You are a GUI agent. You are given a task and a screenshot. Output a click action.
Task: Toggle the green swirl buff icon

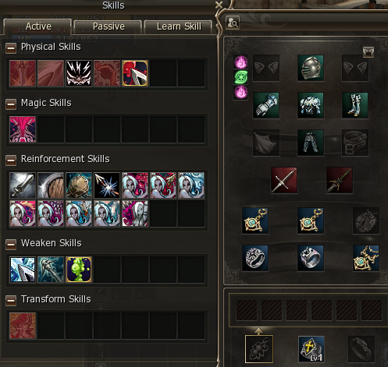coord(240,77)
